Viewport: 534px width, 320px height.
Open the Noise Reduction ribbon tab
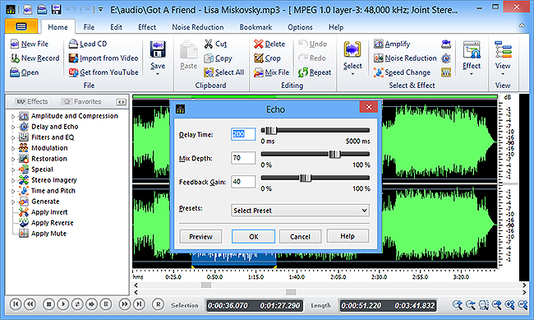point(198,27)
